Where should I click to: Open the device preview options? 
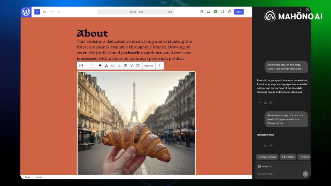tap(208, 12)
